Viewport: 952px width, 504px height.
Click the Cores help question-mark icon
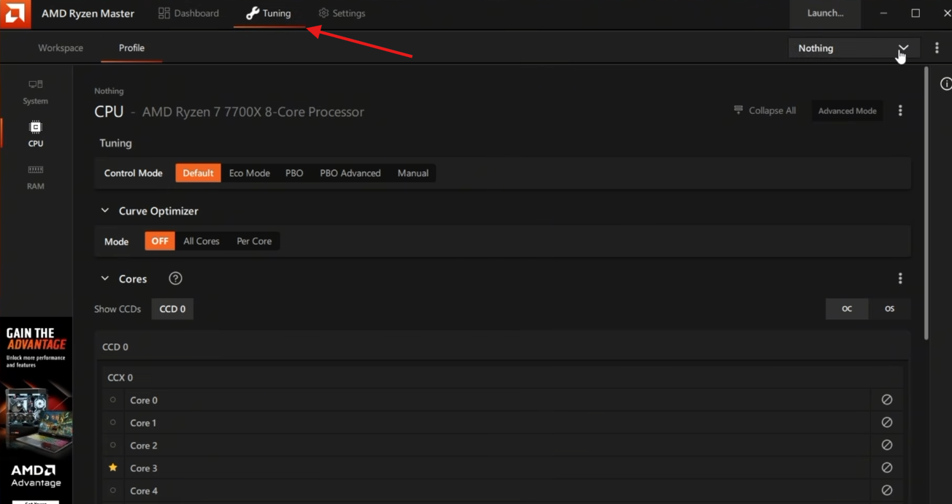click(x=175, y=278)
